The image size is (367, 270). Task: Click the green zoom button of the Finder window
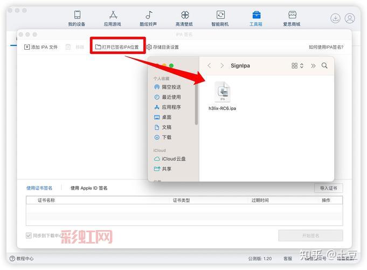(x=171, y=66)
